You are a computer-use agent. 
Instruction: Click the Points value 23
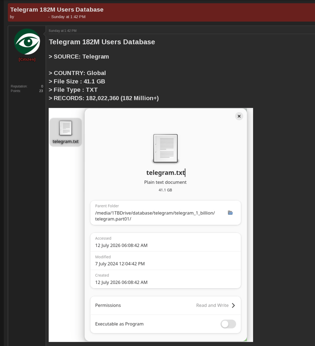coord(41,91)
